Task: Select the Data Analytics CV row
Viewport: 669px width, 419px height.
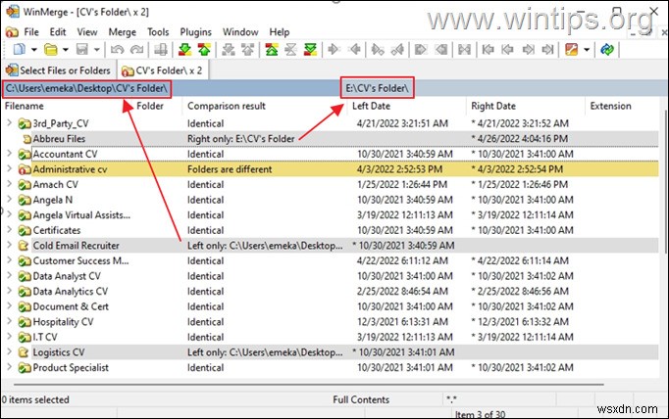Action: (331, 292)
